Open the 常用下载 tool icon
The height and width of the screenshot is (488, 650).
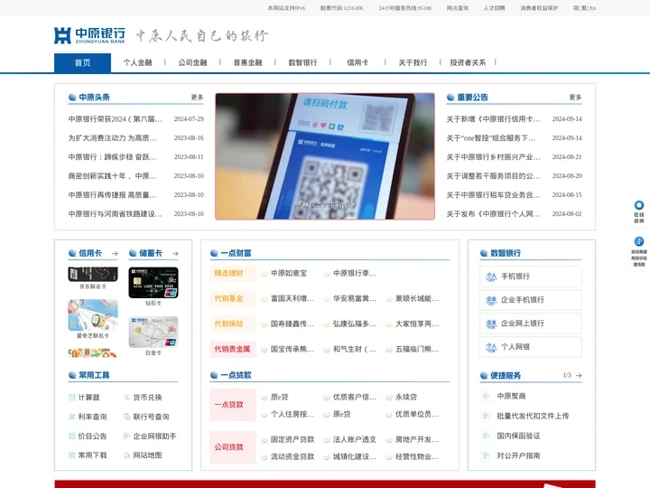[x=71, y=455]
